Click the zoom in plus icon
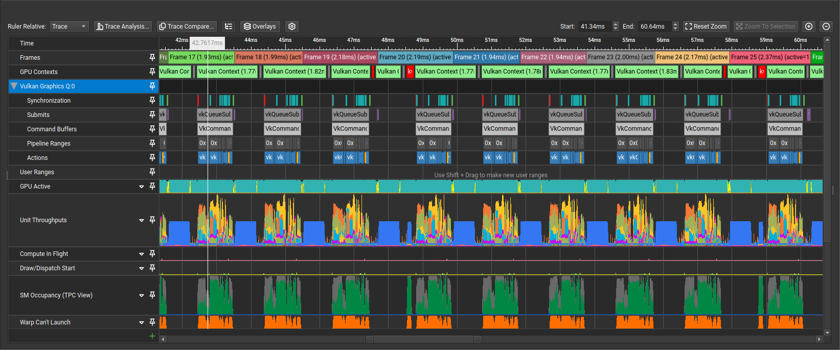 [x=809, y=27]
